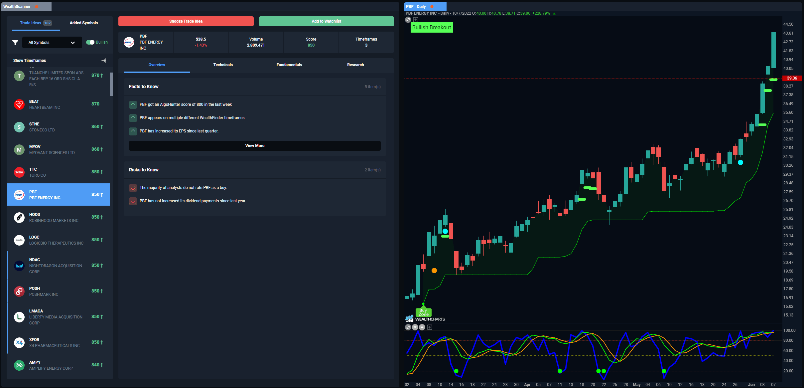Click the WealthCharts logo on the chart

(x=425, y=319)
